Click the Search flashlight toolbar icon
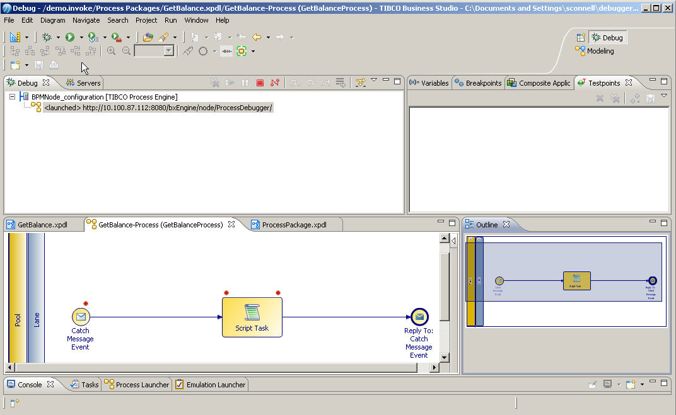Image resolution: width=676 pixels, height=415 pixels. pyautogui.click(x=163, y=37)
